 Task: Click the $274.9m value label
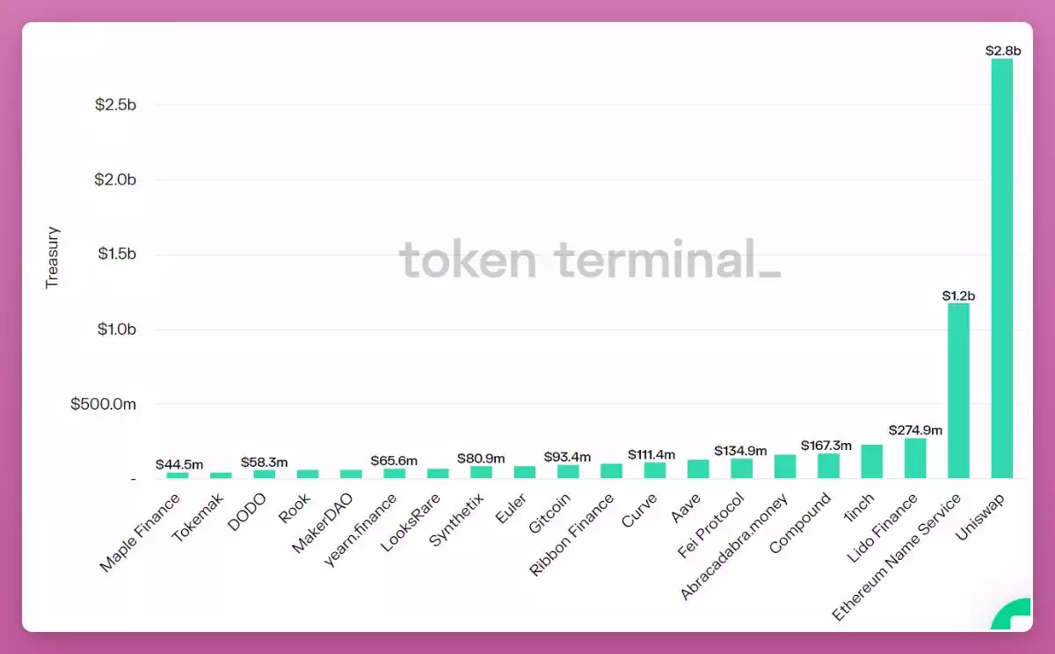(x=915, y=430)
